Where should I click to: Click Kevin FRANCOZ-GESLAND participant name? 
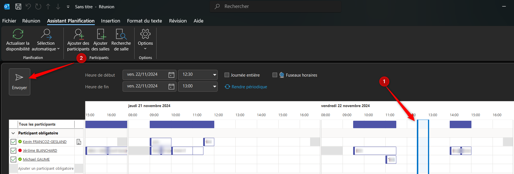[45, 142]
